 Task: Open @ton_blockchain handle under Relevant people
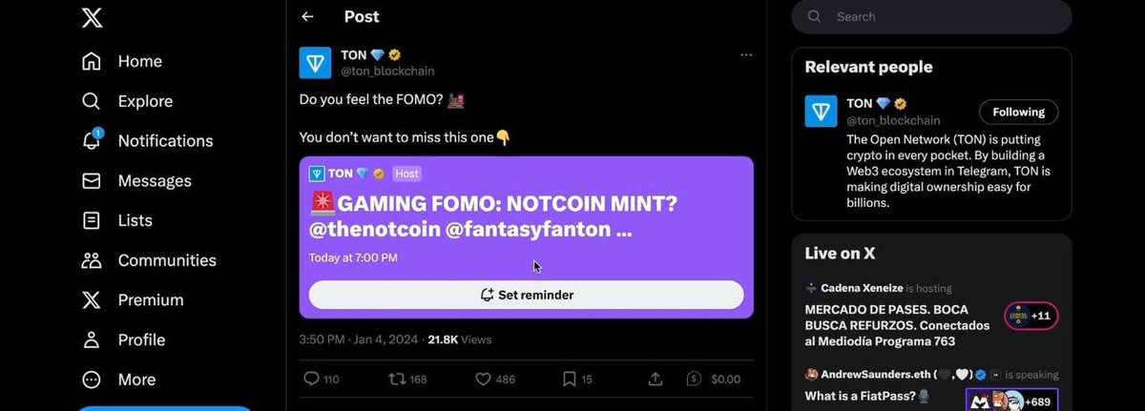[x=893, y=121]
